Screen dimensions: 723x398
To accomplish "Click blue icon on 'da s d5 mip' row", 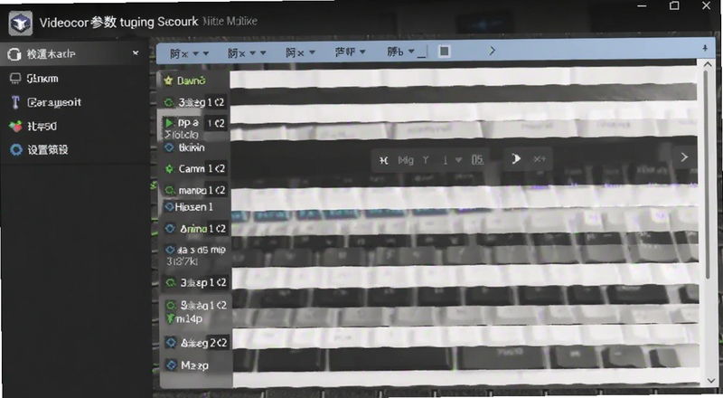I will pyautogui.click(x=170, y=250).
